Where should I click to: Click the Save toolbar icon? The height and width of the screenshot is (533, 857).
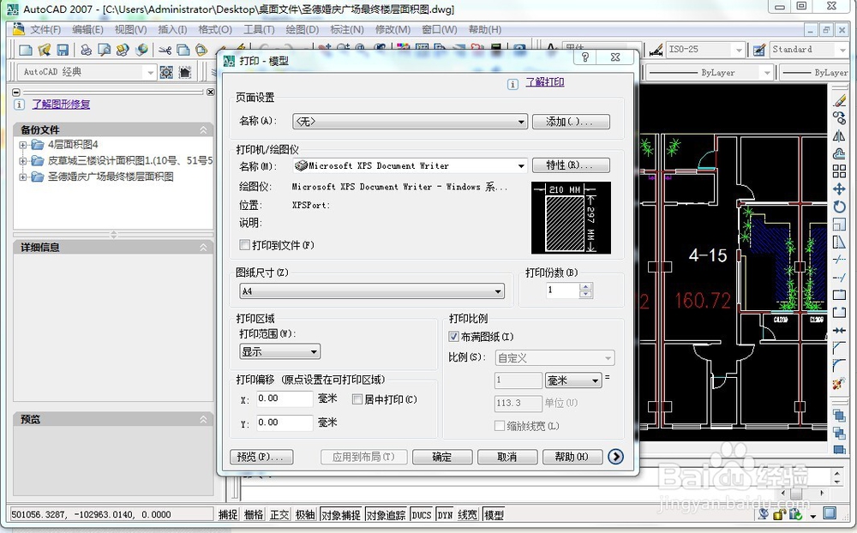click(x=63, y=51)
